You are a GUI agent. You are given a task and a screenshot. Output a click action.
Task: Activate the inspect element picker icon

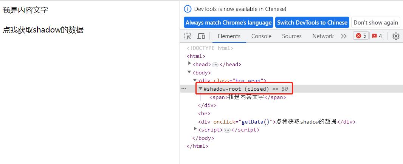[x=188, y=36]
